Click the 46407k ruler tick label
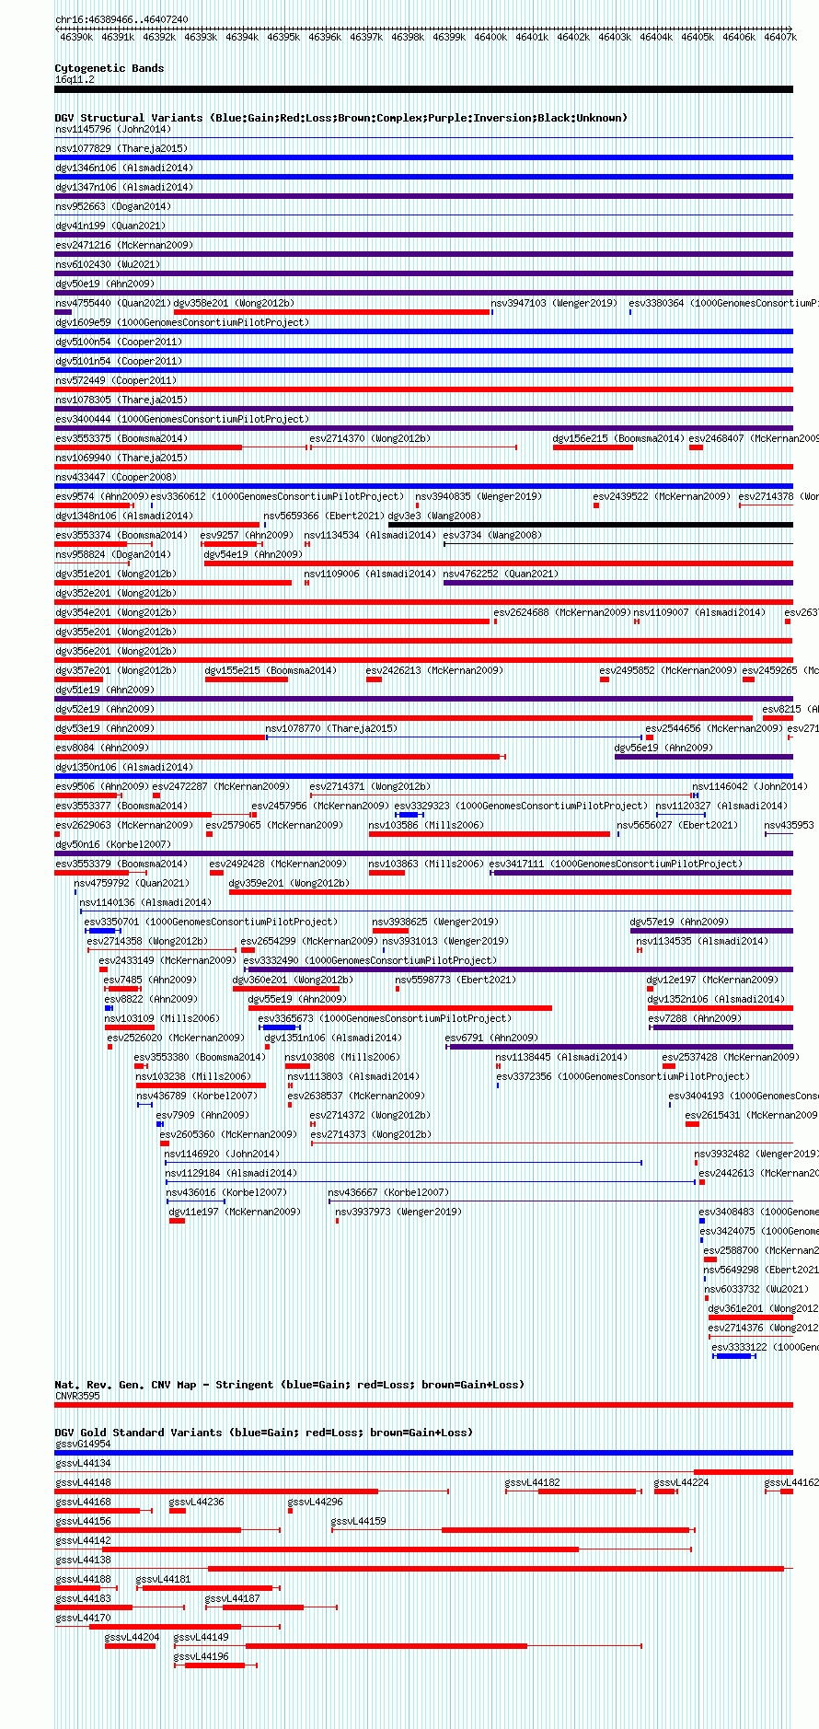This screenshot has height=1729, width=819. click(x=780, y=37)
